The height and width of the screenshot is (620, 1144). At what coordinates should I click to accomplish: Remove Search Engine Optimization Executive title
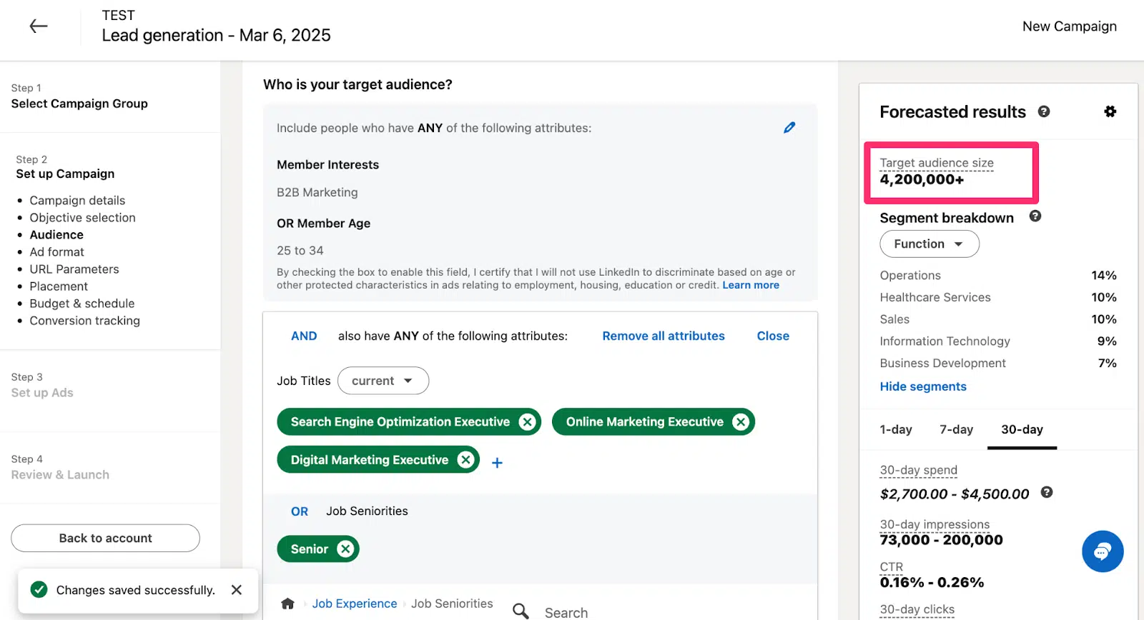527,422
